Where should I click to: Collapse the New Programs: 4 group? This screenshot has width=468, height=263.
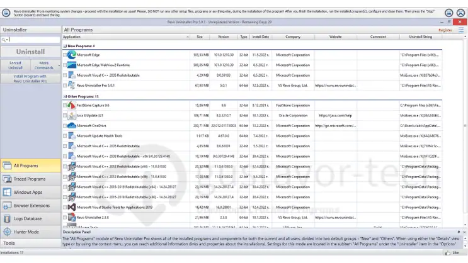(65, 46)
